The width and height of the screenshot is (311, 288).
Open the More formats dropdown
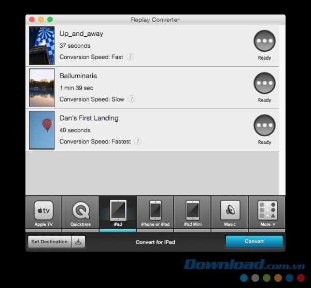click(267, 212)
